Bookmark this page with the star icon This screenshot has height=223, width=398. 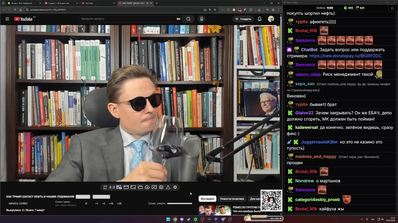click(x=215, y=10)
